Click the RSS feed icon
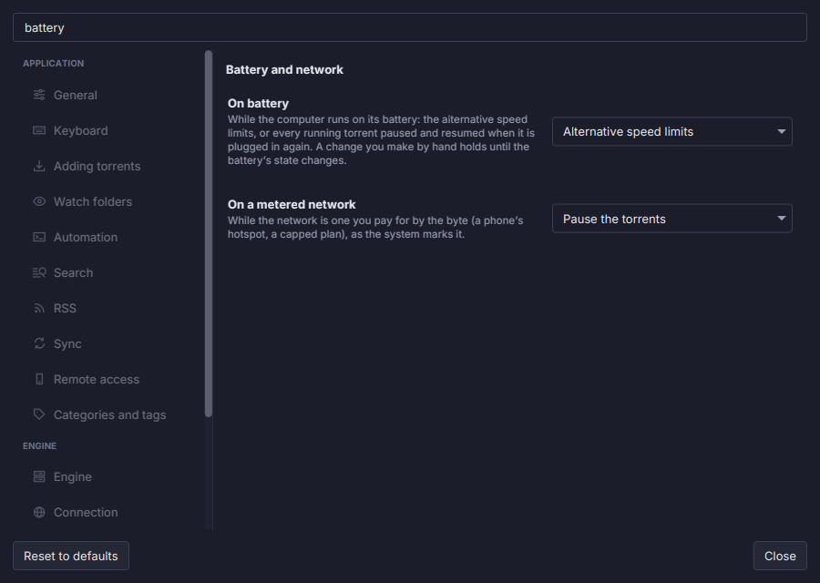This screenshot has width=820, height=583. pos(39,308)
